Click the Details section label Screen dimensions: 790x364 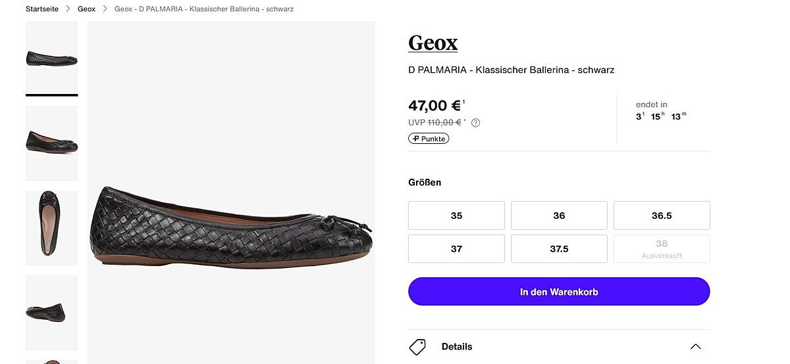pyautogui.click(x=457, y=346)
